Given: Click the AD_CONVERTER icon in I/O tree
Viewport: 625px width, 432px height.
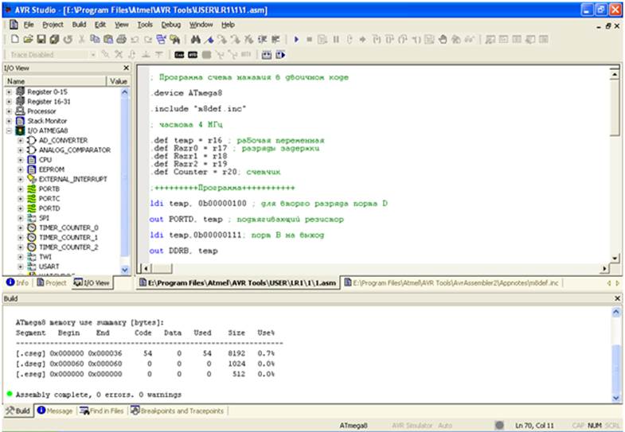Looking at the screenshot, I should [x=32, y=140].
